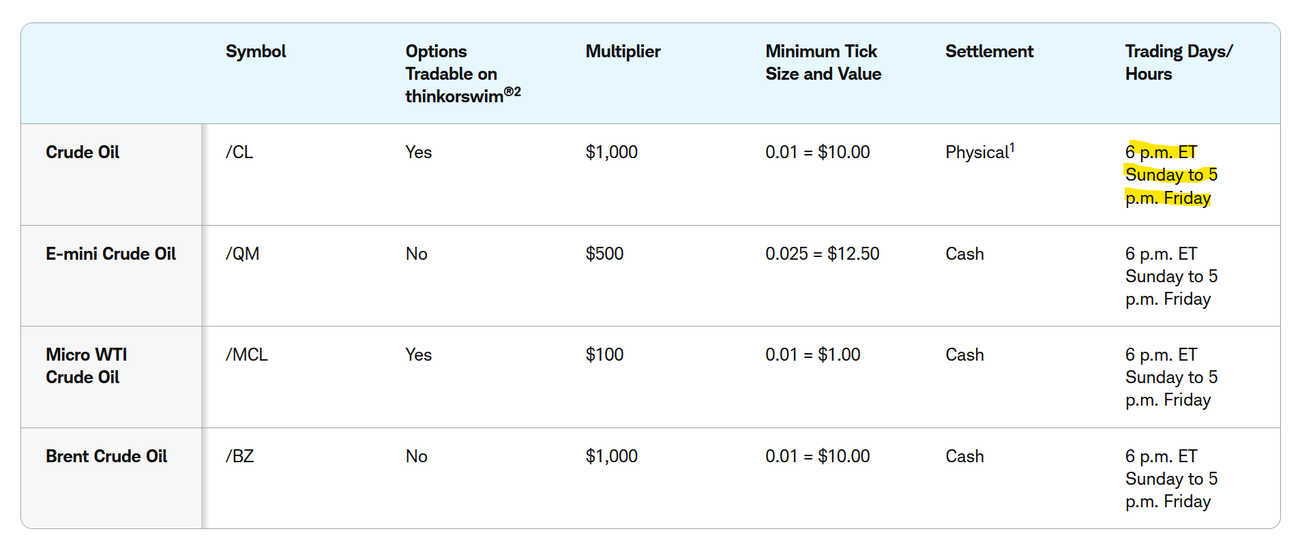This screenshot has height=557, width=1298.
Task: Click the Symbol column header
Action: tap(255, 52)
